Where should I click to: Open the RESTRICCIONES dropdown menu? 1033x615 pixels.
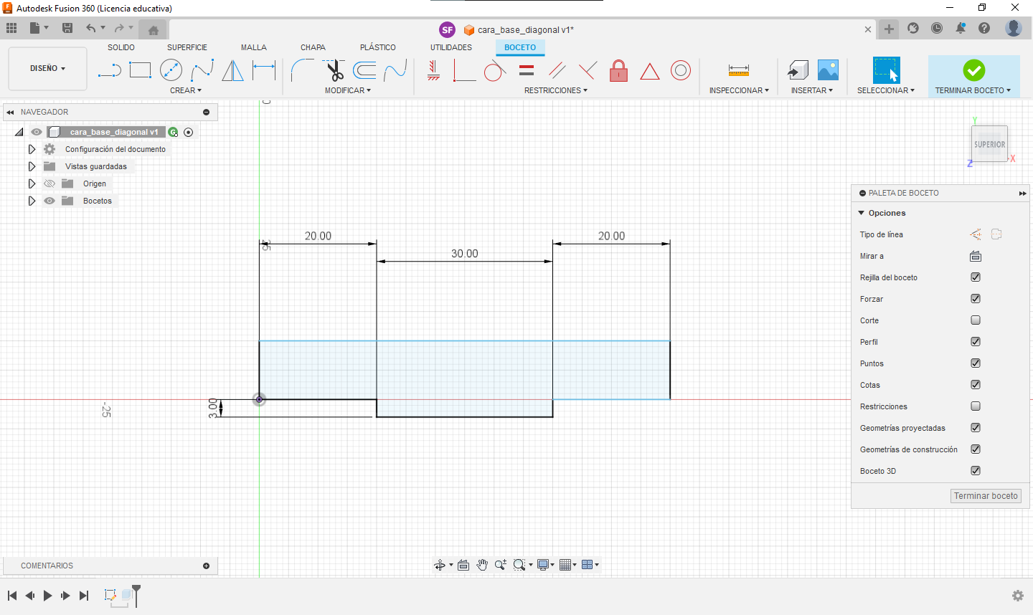point(556,90)
